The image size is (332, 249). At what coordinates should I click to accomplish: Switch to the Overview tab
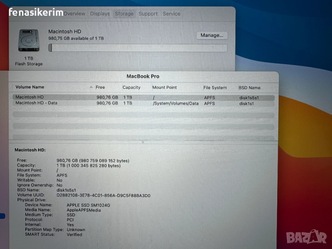point(74,14)
